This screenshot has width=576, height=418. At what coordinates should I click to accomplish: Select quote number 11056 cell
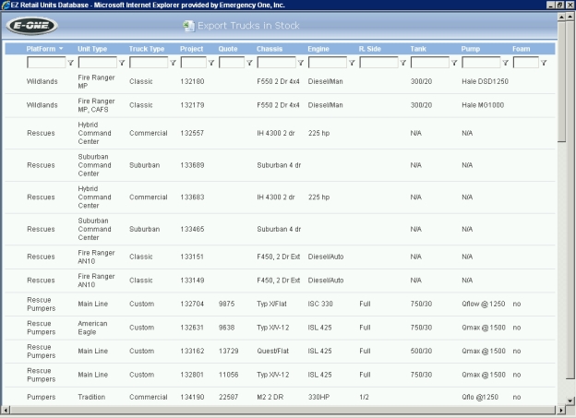[x=229, y=375]
